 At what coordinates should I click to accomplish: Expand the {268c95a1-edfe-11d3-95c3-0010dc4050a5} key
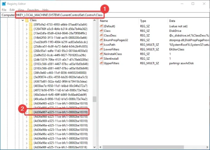[x=27, y=51]
